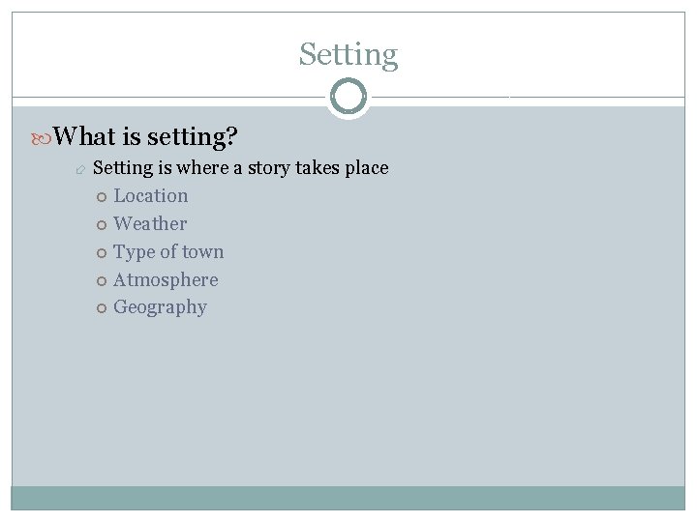Click the slide title "Setting"
The height and width of the screenshot is (522, 697).
pos(348,54)
